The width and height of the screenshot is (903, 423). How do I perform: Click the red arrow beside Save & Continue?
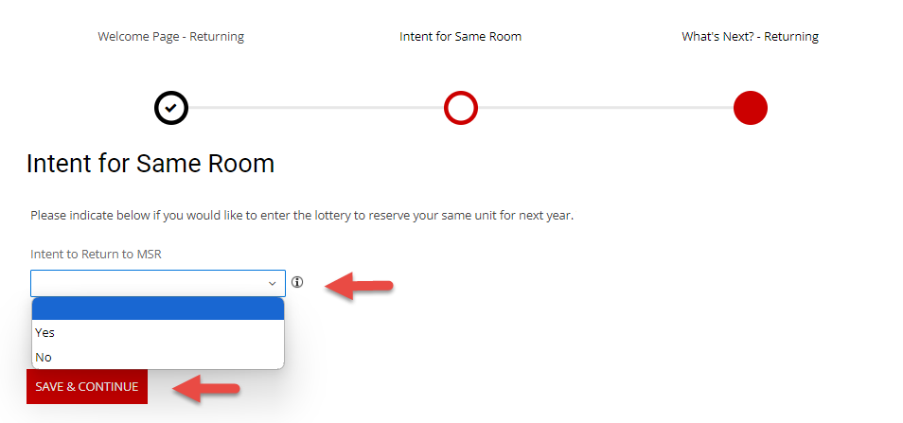coord(205,387)
